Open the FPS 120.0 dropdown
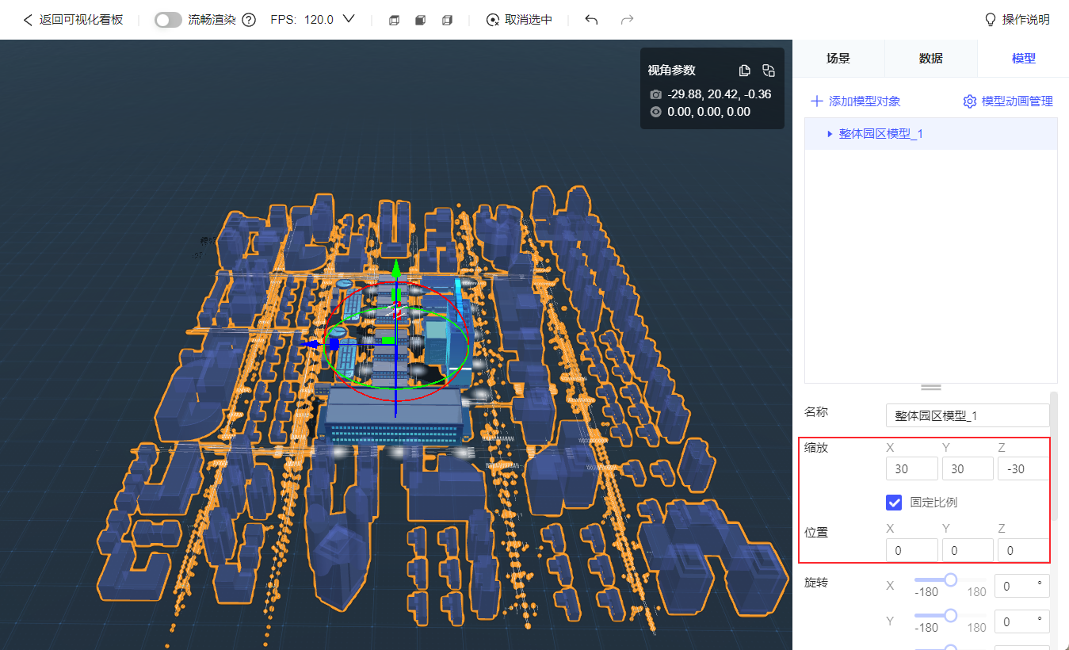This screenshot has height=650, width=1069. (x=312, y=20)
